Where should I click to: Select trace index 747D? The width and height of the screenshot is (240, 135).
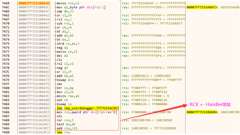point(6,76)
